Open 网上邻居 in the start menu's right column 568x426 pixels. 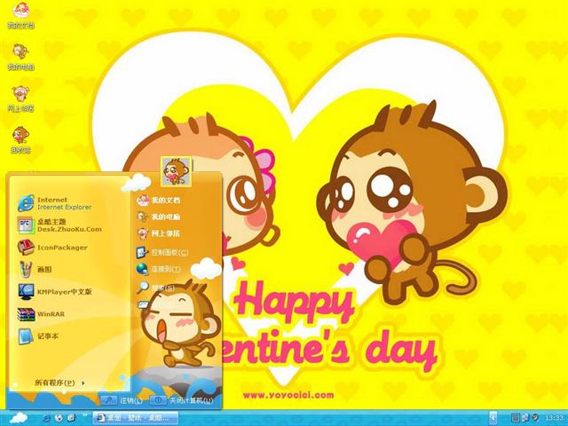pos(158,233)
